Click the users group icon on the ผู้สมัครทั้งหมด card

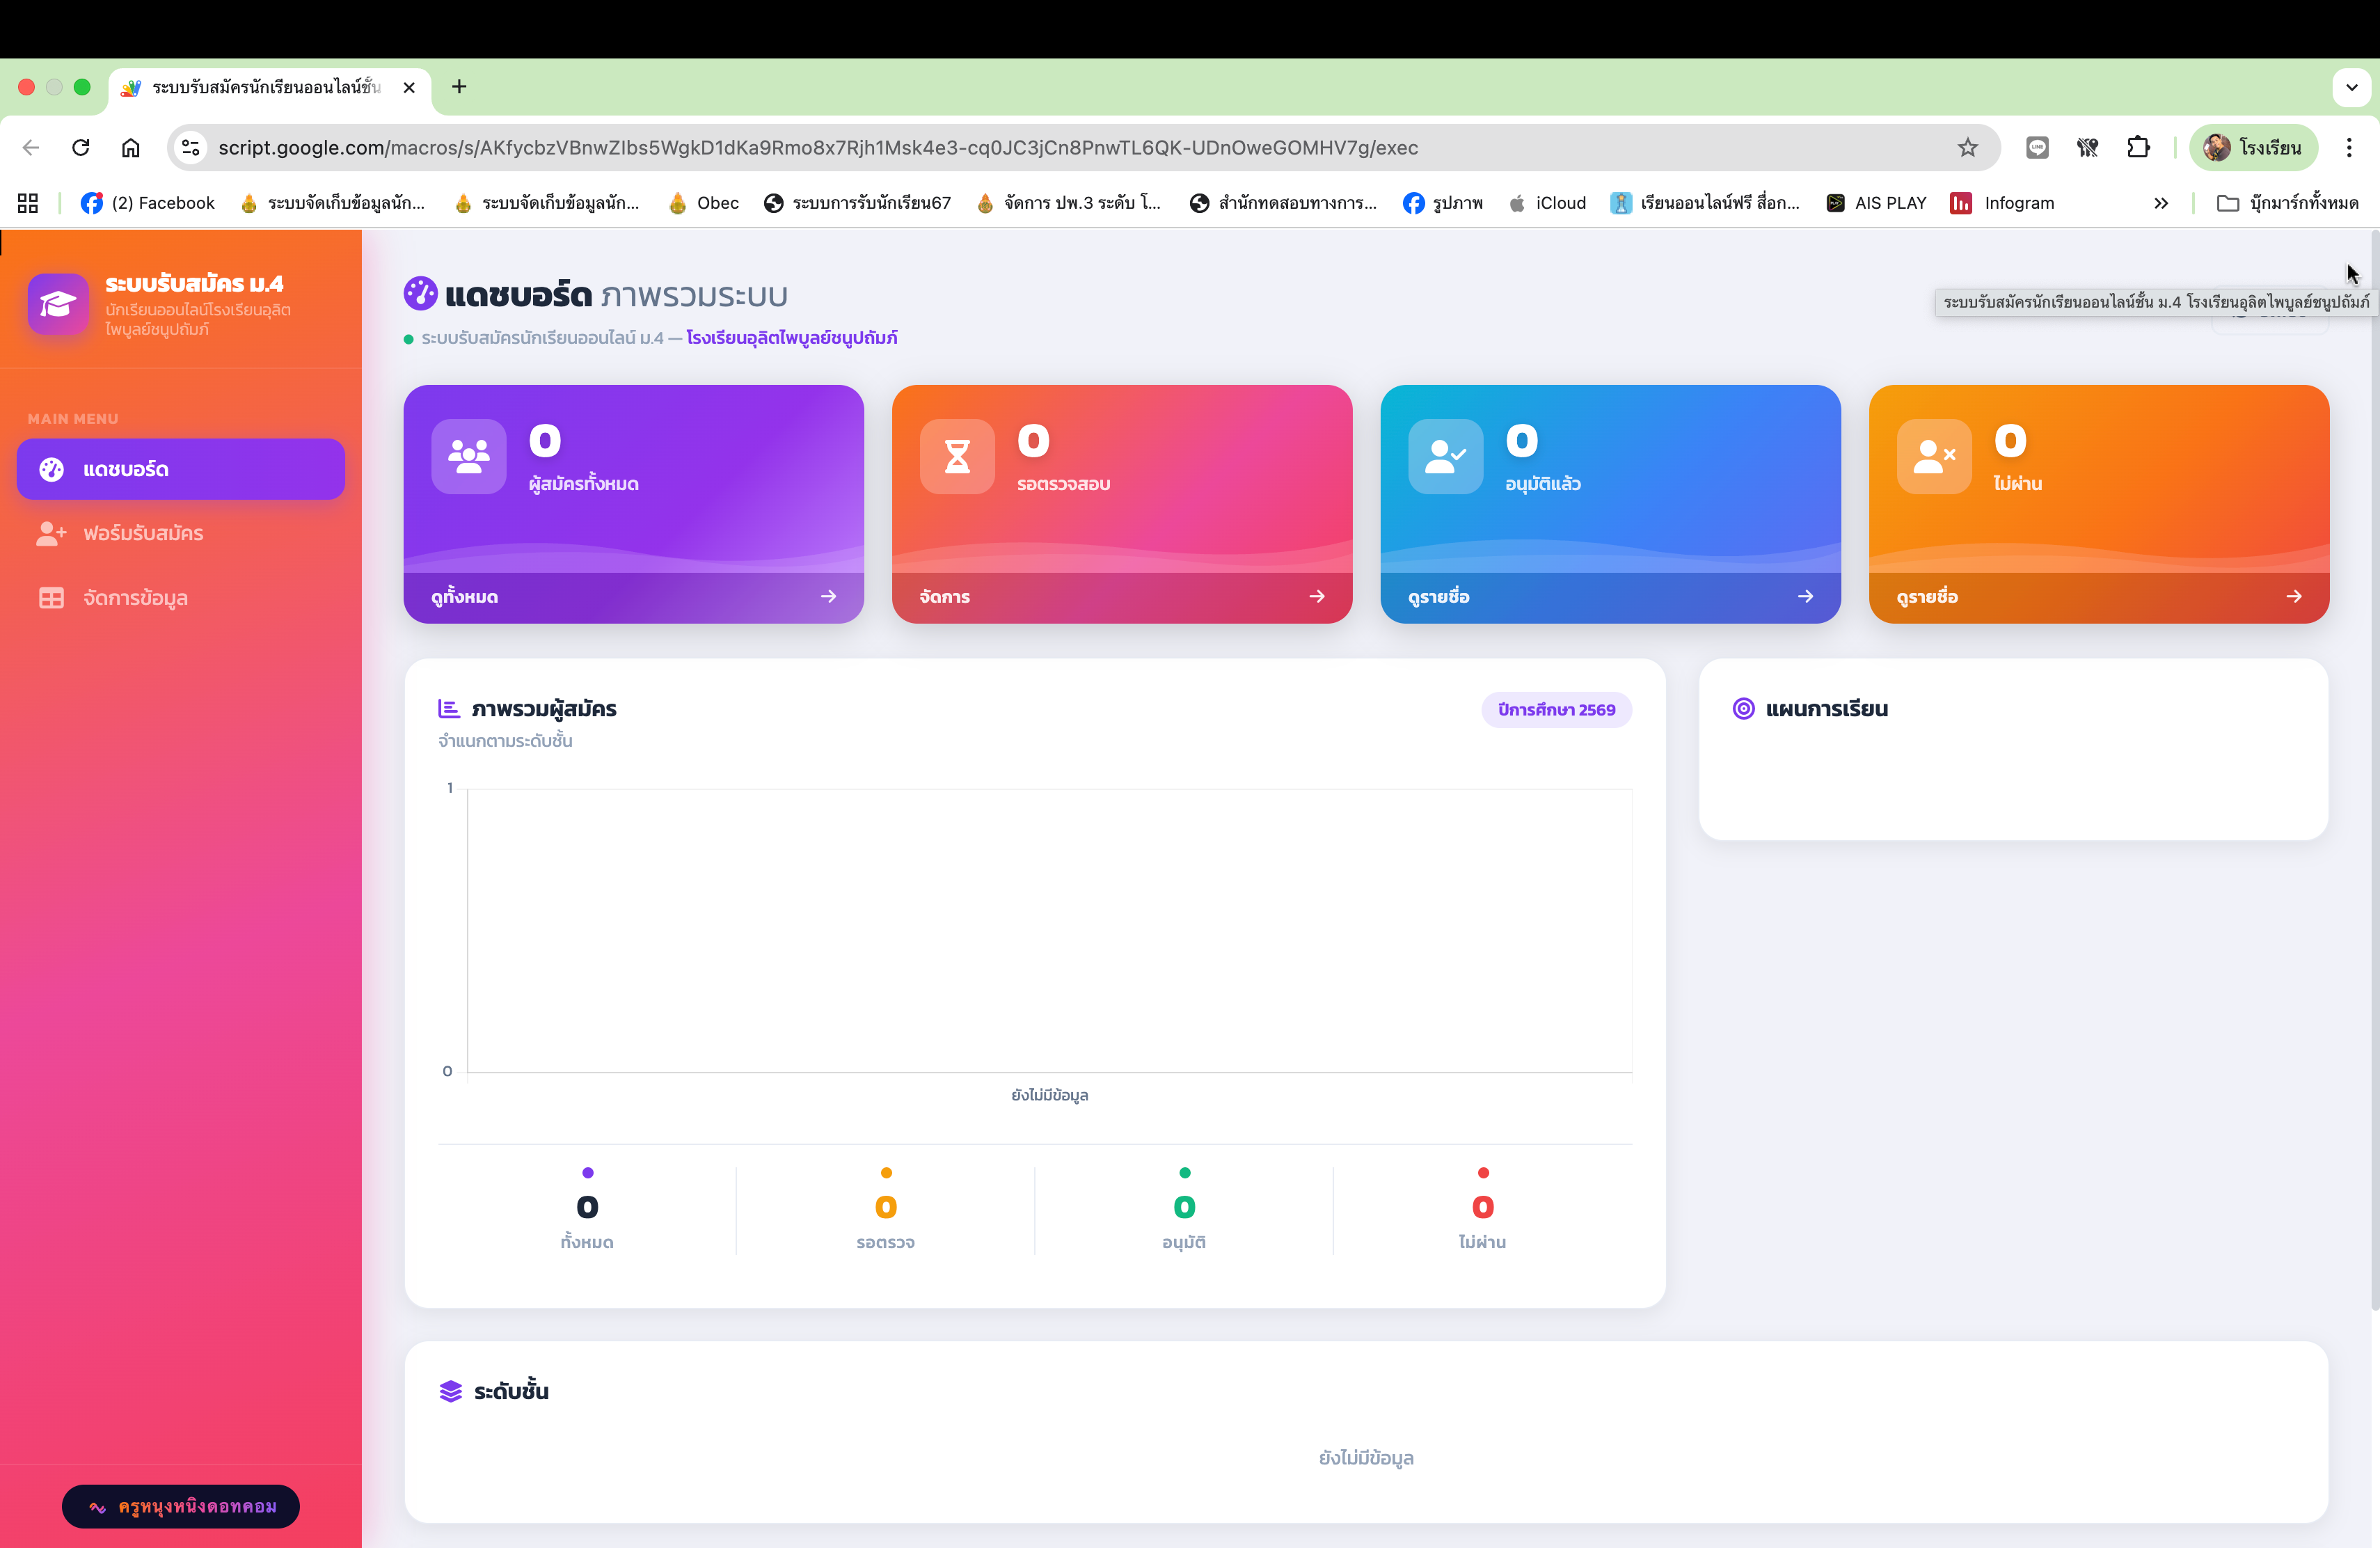pos(468,456)
